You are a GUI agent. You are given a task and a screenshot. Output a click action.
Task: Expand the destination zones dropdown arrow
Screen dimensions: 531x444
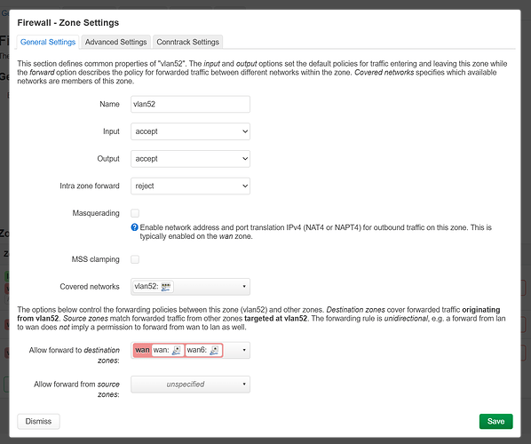pyautogui.click(x=244, y=350)
